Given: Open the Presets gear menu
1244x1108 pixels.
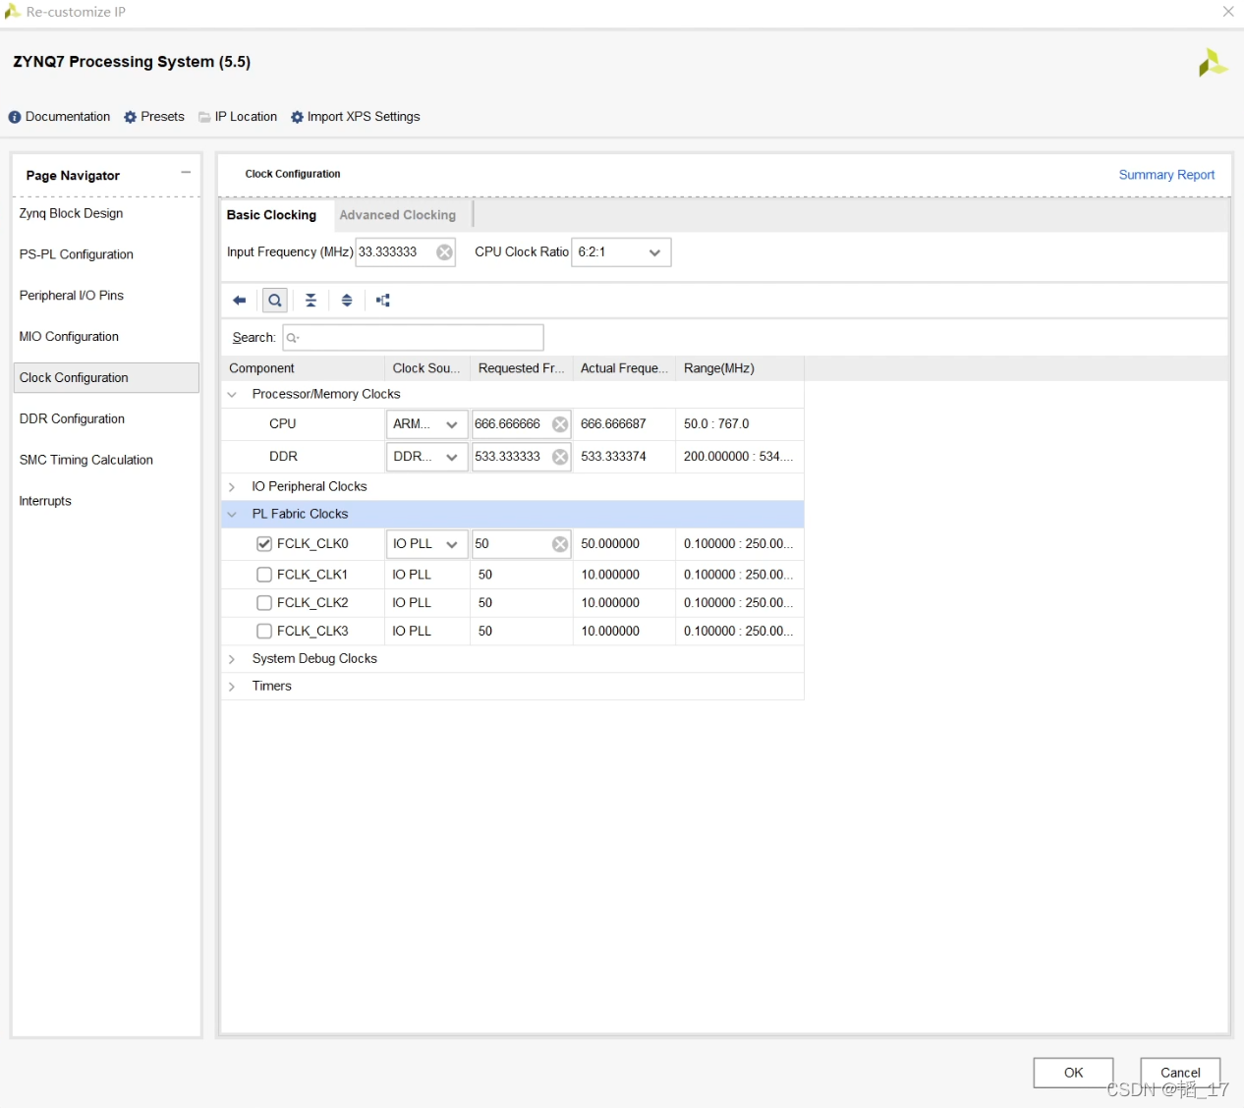Looking at the screenshot, I should (x=154, y=117).
